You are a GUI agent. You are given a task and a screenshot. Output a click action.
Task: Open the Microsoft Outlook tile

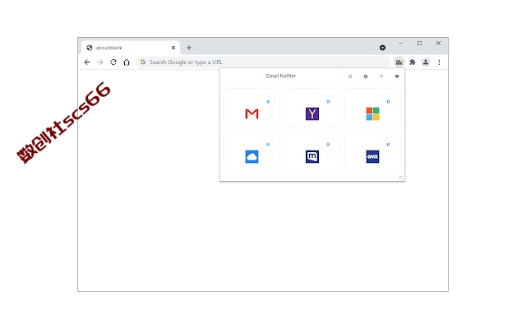[x=372, y=108]
